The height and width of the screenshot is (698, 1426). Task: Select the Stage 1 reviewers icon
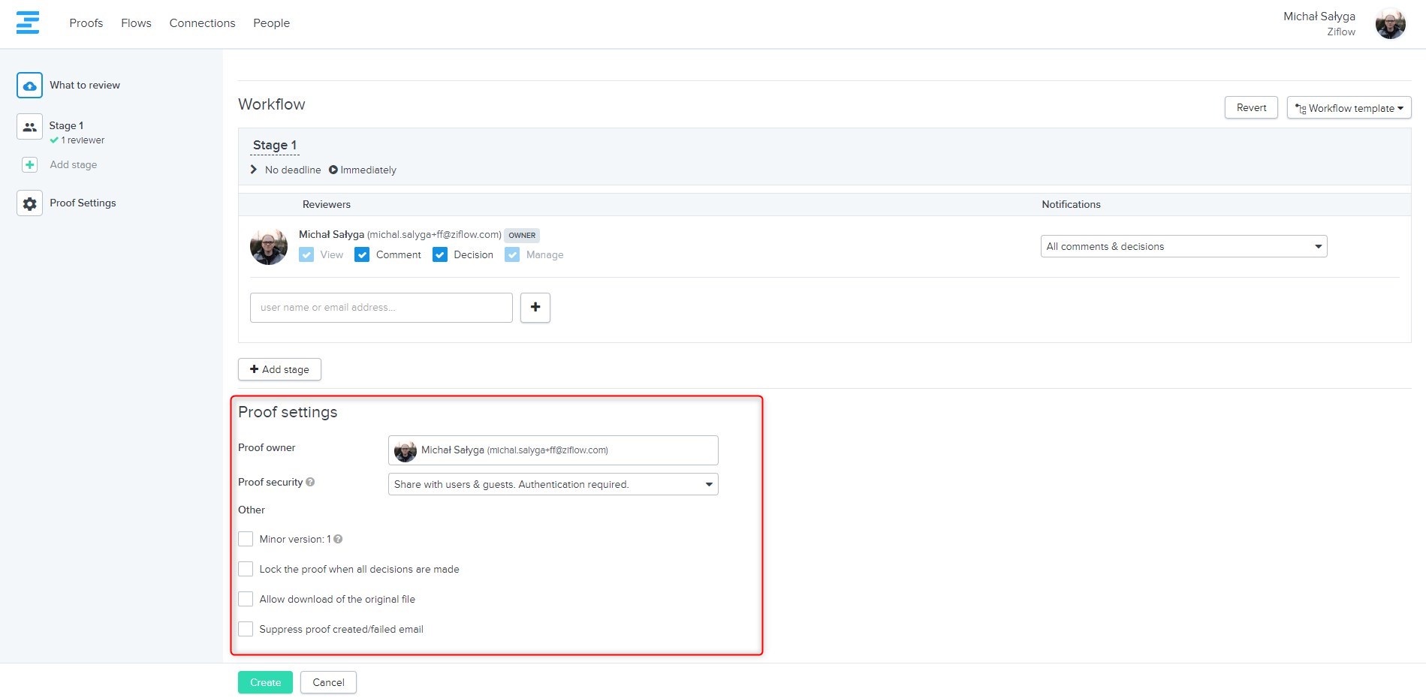pos(29,128)
